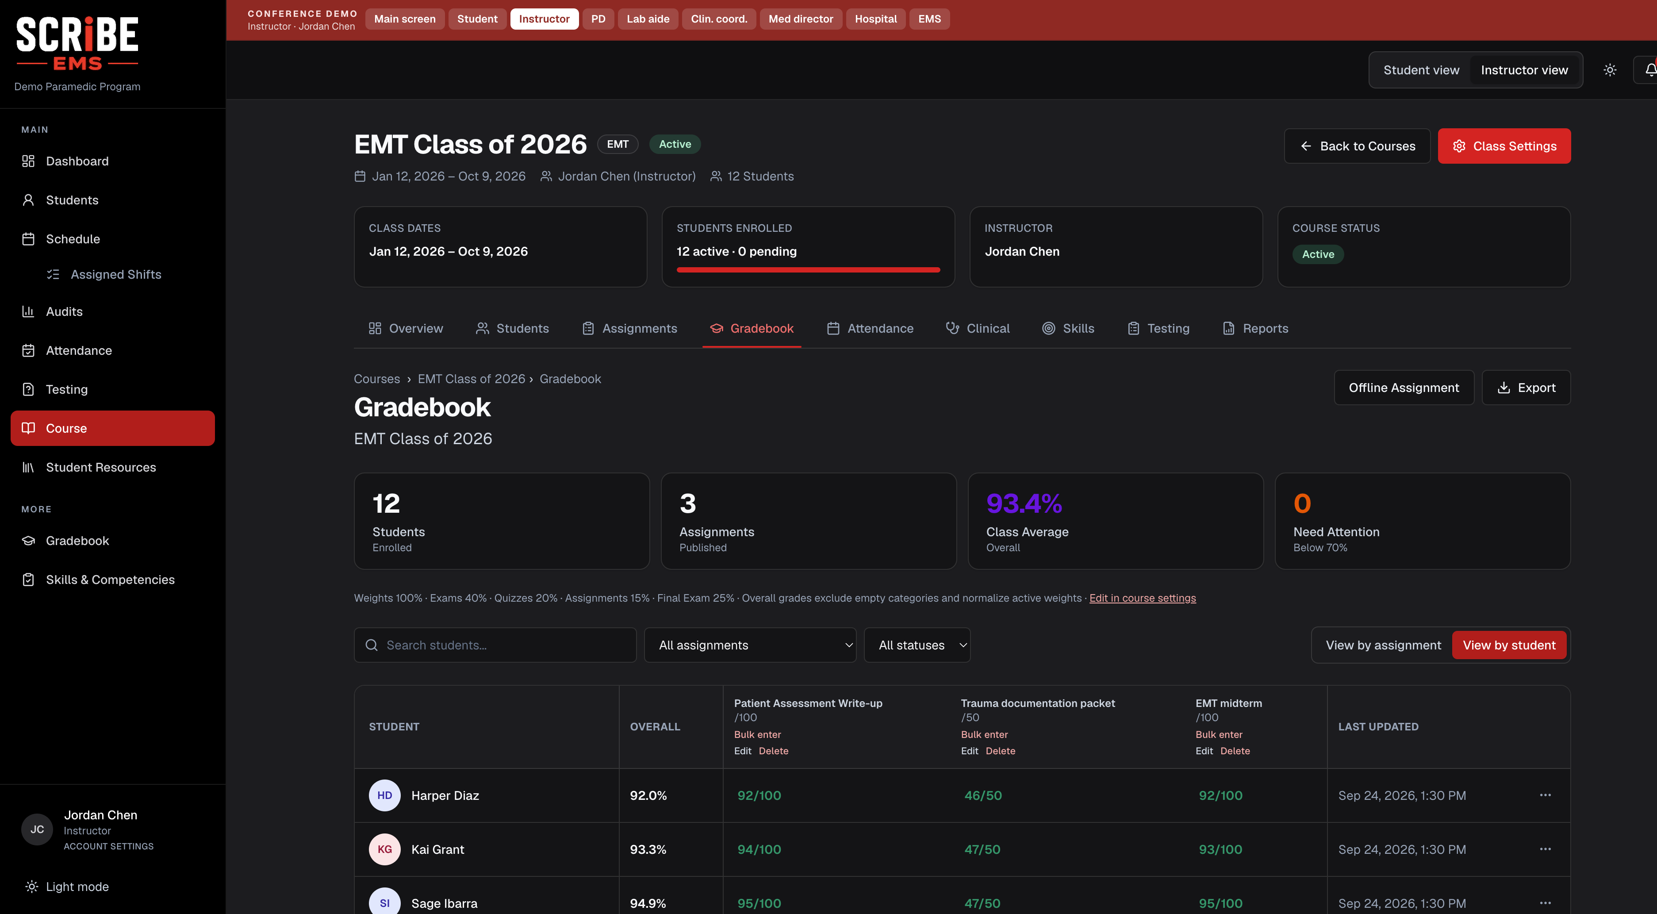Image resolution: width=1657 pixels, height=914 pixels.
Task: Click the Search students field
Action: coord(495,645)
